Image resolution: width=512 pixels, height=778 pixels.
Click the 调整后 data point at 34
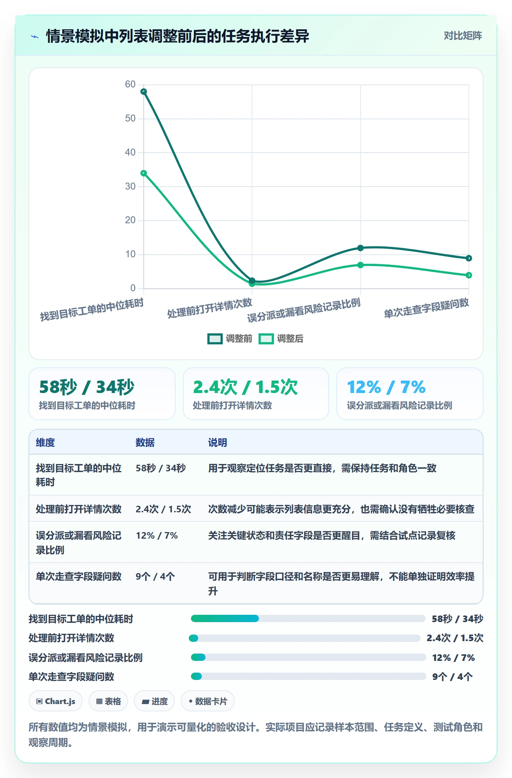click(144, 173)
